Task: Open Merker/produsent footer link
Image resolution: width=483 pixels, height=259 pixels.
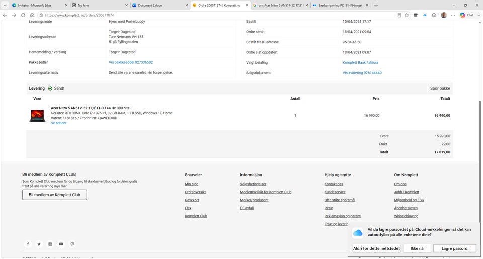Action: click(254, 200)
